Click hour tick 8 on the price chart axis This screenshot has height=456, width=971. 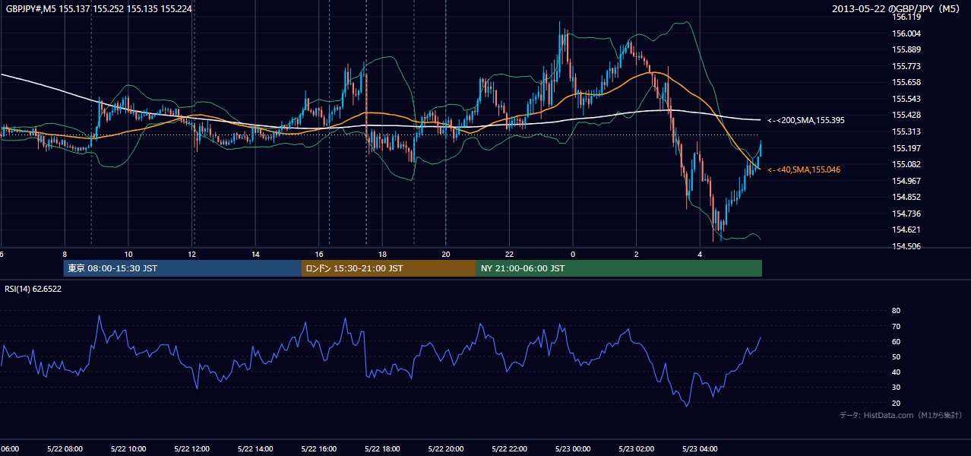coord(65,254)
